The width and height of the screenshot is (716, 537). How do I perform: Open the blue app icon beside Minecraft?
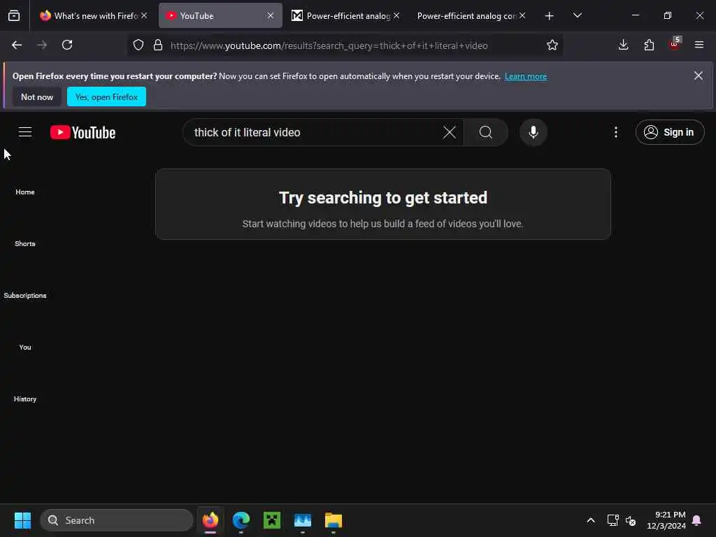coord(302,520)
